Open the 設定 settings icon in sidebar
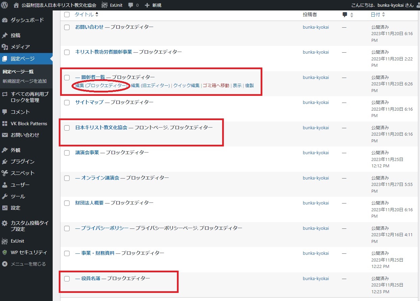The width and height of the screenshot is (420, 301). tap(5, 208)
